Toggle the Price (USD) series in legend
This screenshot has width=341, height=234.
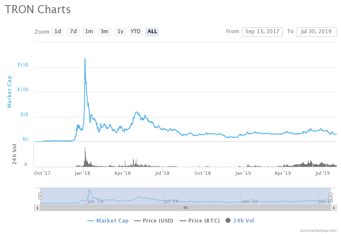coord(154,220)
